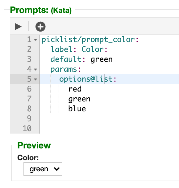Run the prompts with the play icon
179x188 pixels.
coord(18,27)
